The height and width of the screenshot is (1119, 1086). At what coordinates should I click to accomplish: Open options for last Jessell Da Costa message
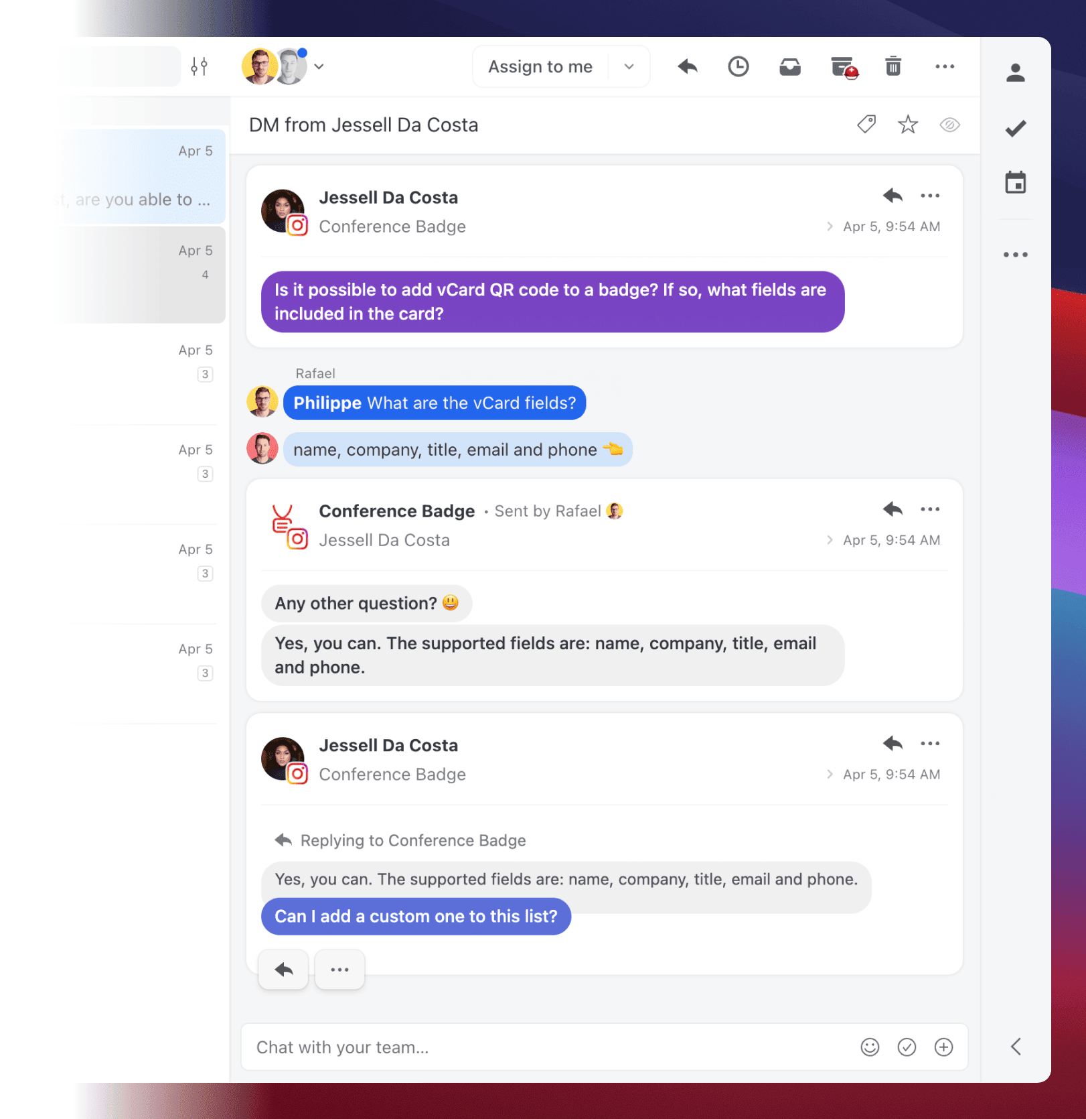tap(930, 743)
